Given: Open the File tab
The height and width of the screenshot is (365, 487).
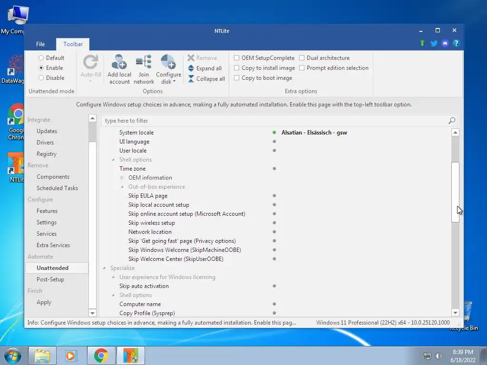Looking at the screenshot, I should [40, 44].
